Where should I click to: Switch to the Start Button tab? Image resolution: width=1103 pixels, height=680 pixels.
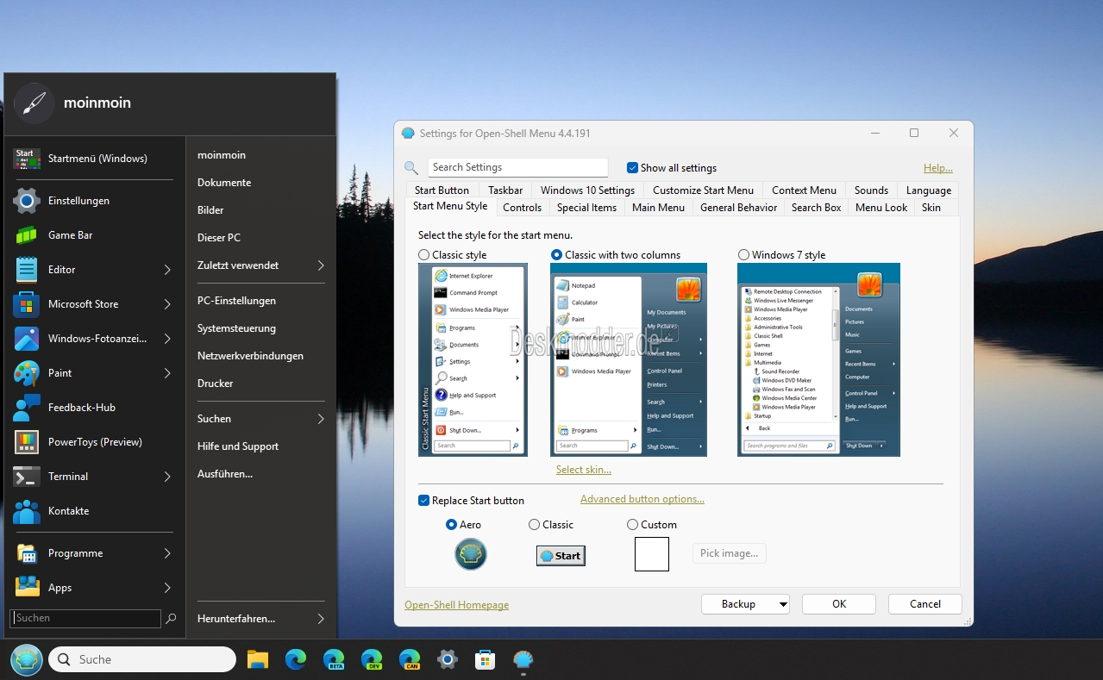(x=442, y=190)
